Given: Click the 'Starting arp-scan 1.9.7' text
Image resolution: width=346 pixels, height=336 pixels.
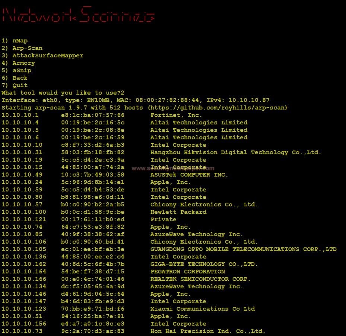Looking at the screenshot, I should point(44,108).
